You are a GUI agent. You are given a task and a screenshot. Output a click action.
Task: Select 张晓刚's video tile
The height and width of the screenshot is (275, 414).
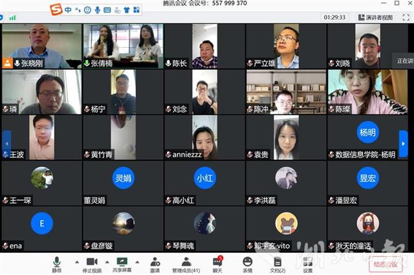[41, 46]
